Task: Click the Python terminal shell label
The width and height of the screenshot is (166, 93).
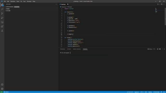Action: (x=150, y=49)
